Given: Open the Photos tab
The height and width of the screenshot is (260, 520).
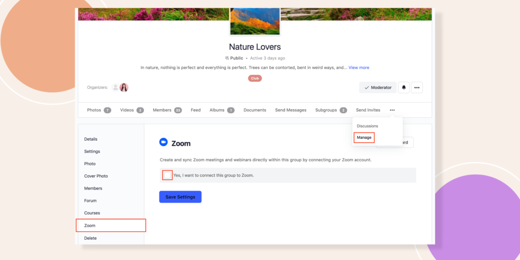Looking at the screenshot, I should click(94, 110).
